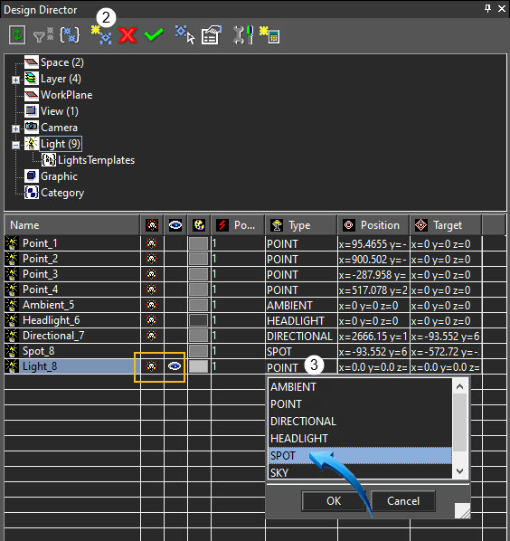The height and width of the screenshot is (541, 510).
Task: Confirm with the OK button
Action: pyautogui.click(x=334, y=500)
